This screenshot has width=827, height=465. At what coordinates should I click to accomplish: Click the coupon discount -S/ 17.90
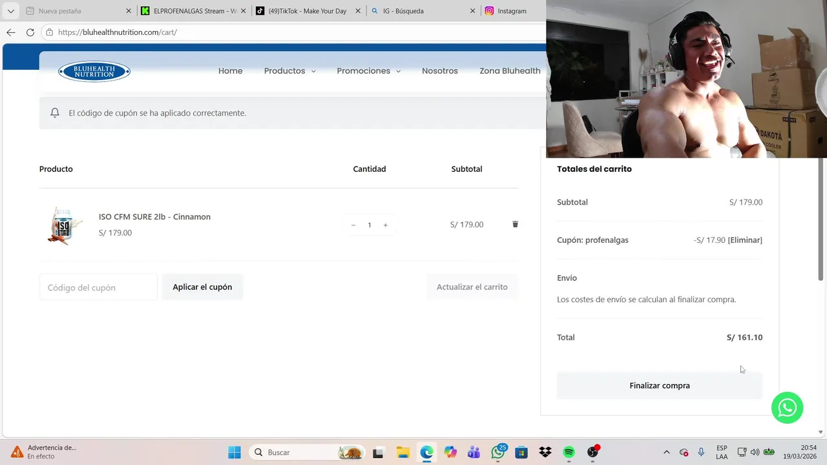(709, 240)
